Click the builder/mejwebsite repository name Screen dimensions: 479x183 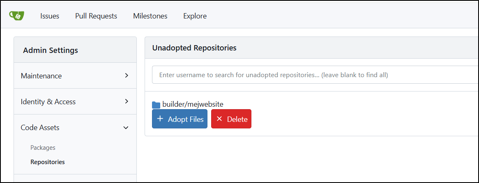click(193, 104)
